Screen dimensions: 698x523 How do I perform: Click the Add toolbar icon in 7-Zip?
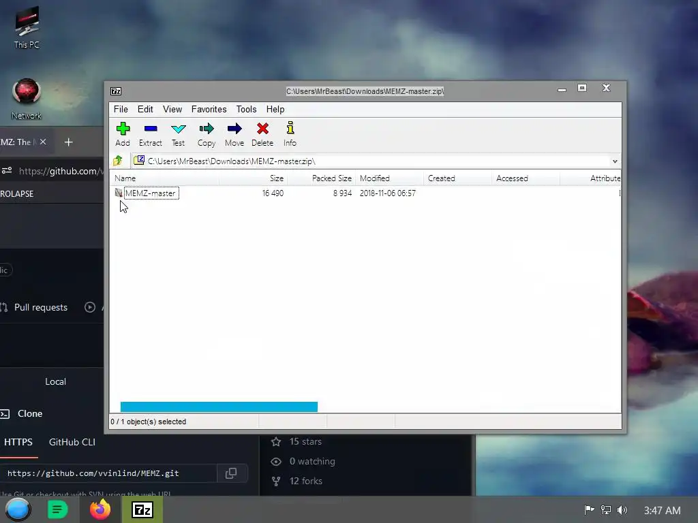(123, 134)
